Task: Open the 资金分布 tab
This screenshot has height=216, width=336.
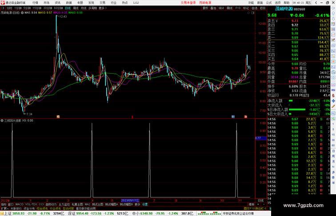Action: 29,208
